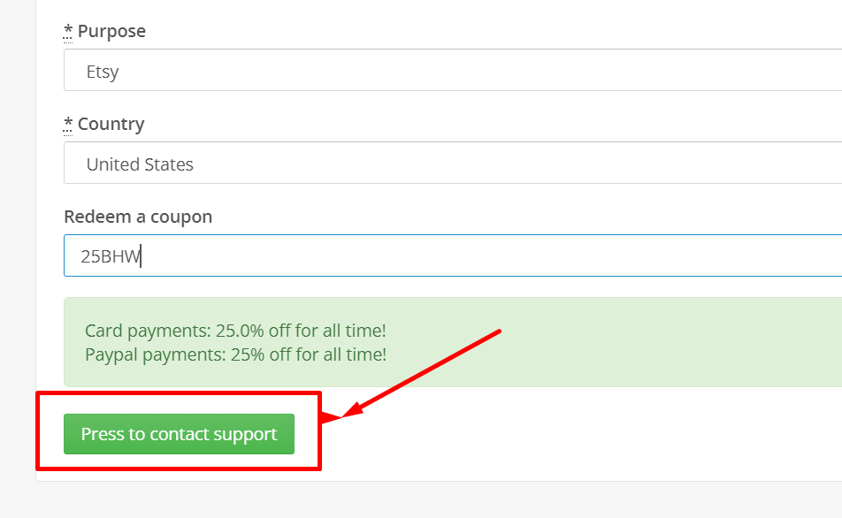Expand the Country dropdown showing United States
The image size is (842, 518).
coord(453,163)
